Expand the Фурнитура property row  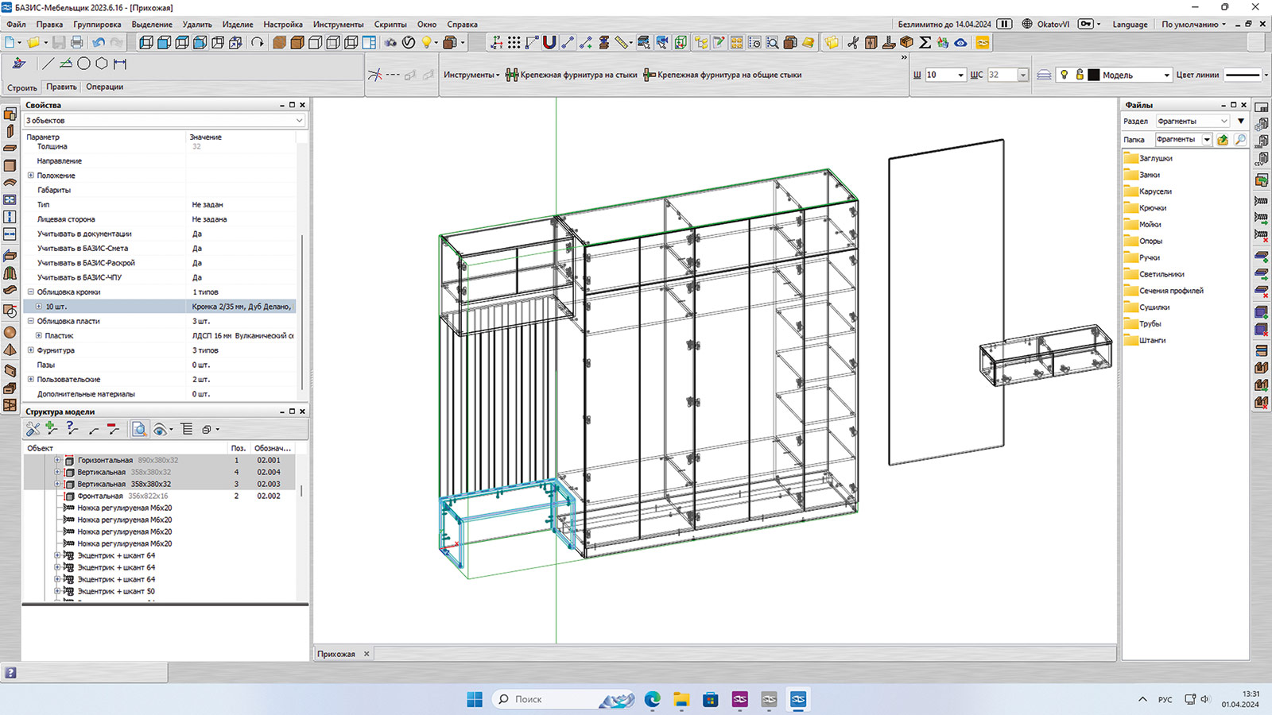click(31, 350)
